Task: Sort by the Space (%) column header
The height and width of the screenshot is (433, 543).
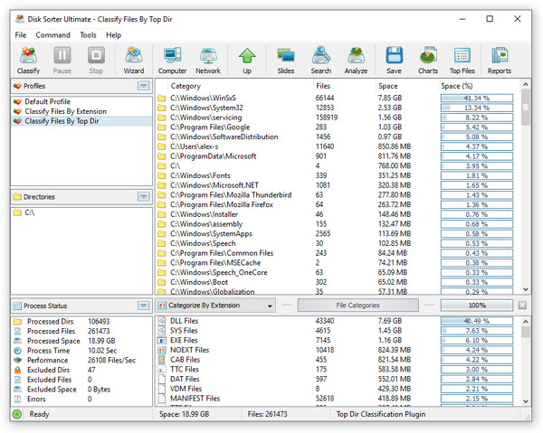Action: [479, 86]
